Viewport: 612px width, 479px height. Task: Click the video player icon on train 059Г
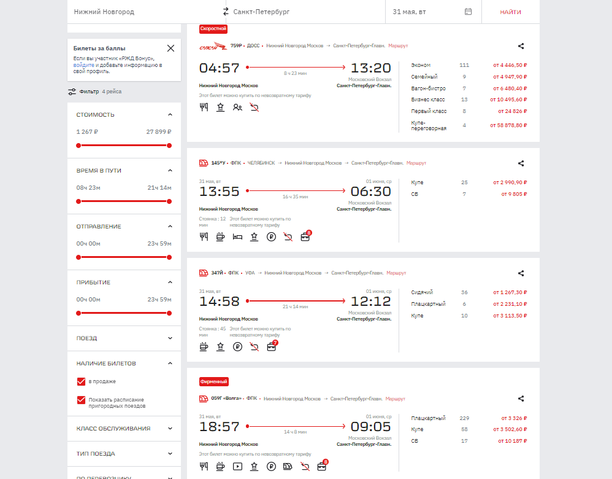[237, 466]
